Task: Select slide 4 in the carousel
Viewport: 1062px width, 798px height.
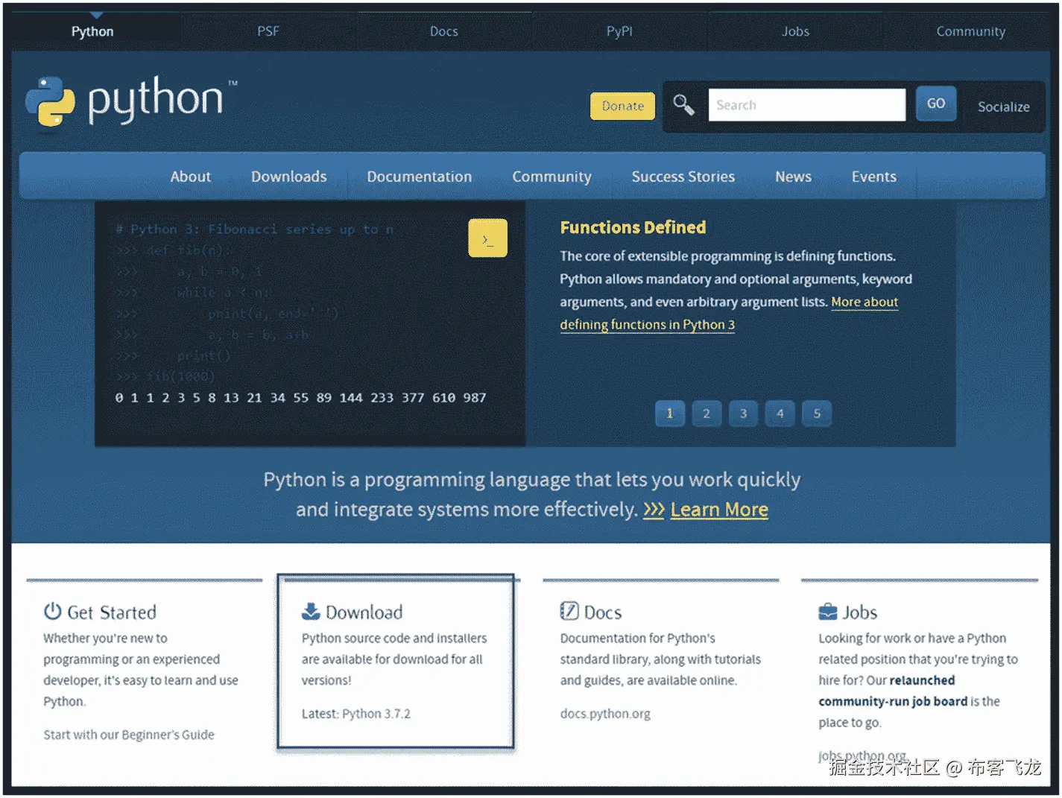Action: click(x=780, y=414)
